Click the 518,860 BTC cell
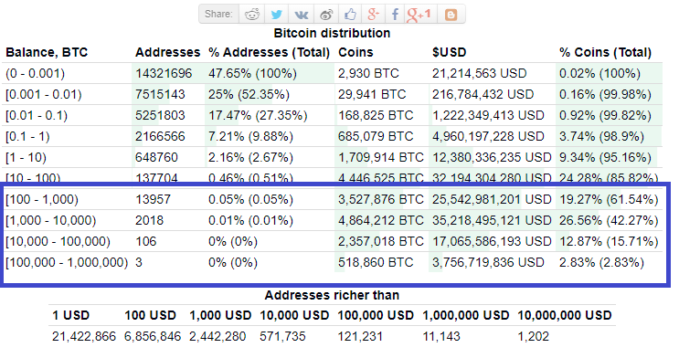 (376, 263)
